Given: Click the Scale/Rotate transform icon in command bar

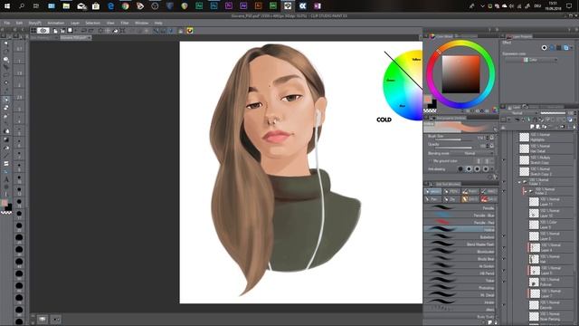Looking at the screenshot, I should (x=123, y=31).
